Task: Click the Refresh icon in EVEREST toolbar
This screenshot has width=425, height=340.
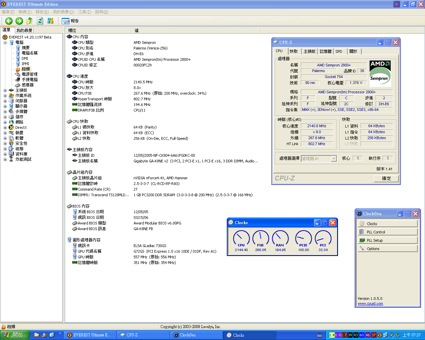Action: [40, 21]
